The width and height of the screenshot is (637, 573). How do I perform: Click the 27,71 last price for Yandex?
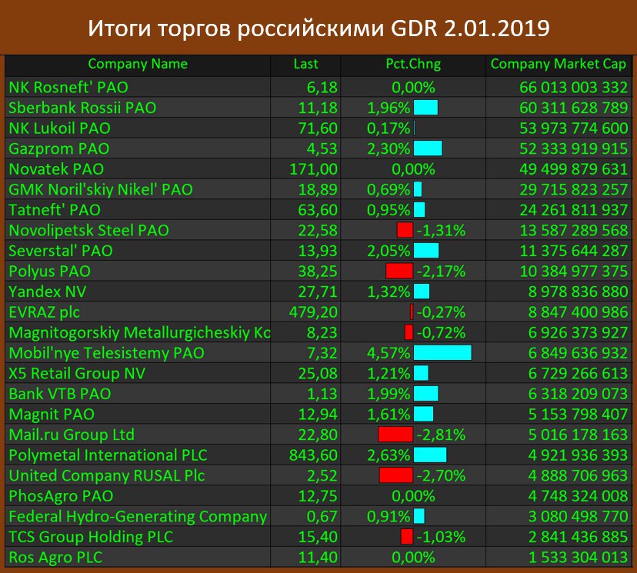pyautogui.click(x=318, y=291)
